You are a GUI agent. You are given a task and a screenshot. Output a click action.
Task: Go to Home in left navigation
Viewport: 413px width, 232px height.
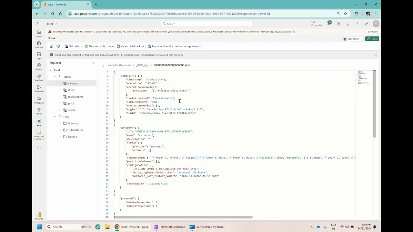39,34
